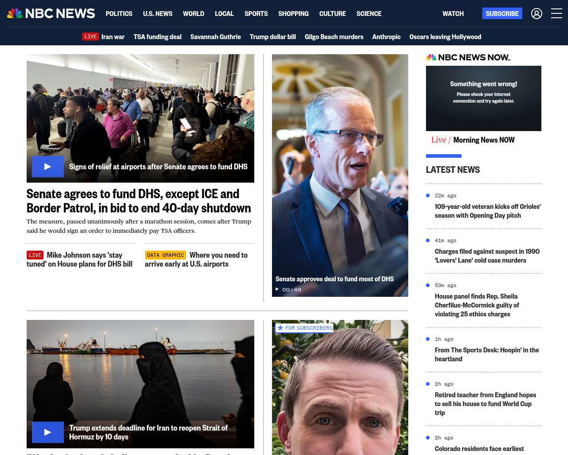Click the measure passed unanimously summary text
568x455 pixels.
139,226
